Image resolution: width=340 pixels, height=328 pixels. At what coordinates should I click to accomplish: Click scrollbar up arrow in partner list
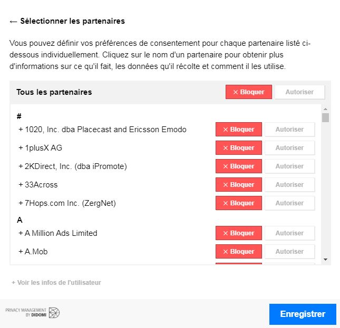pyautogui.click(x=325, y=108)
